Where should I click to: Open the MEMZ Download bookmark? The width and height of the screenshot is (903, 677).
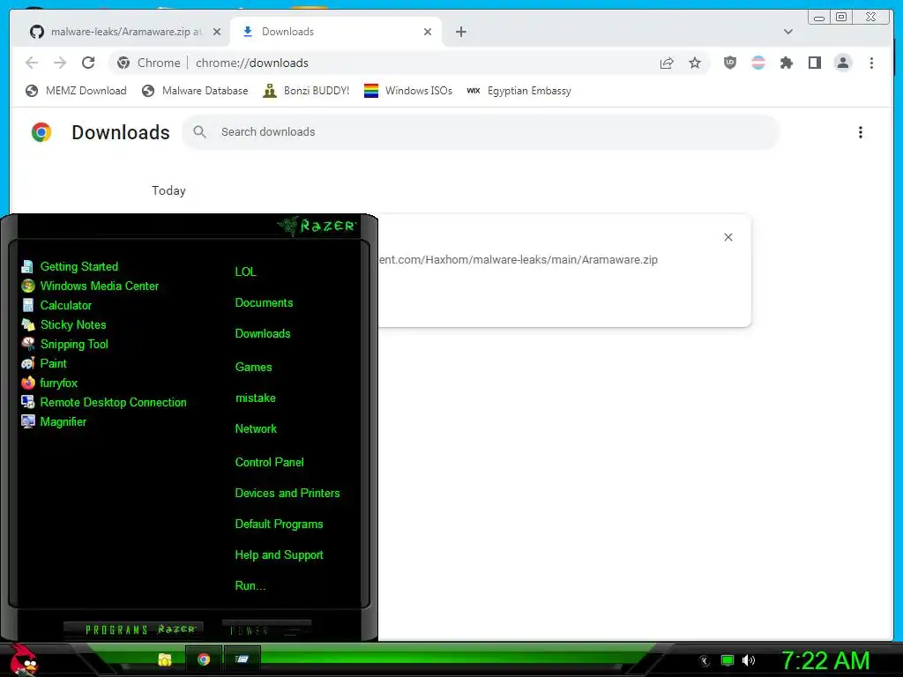(76, 91)
